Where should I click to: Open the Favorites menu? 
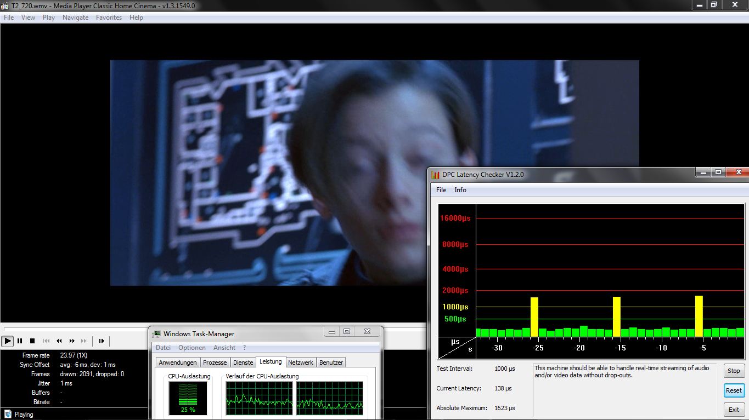(x=109, y=18)
